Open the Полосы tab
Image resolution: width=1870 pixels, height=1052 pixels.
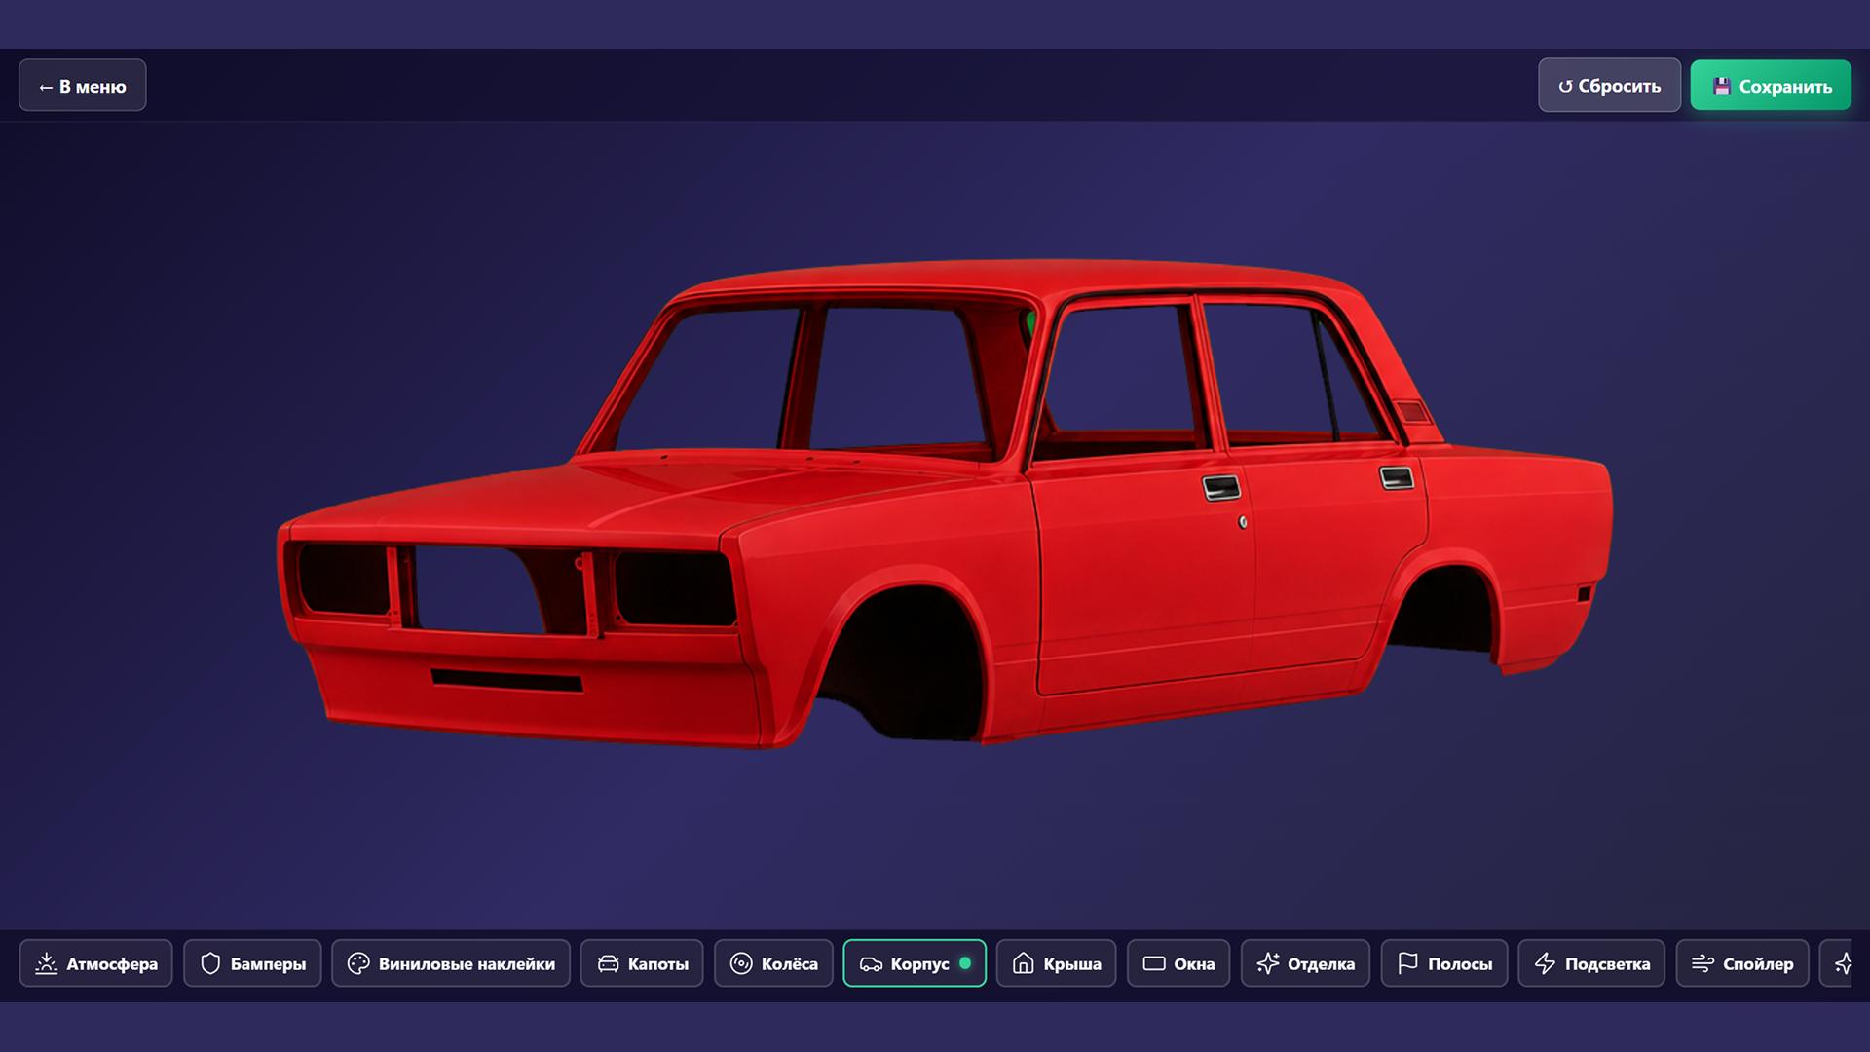click(x=1444, y=963)
